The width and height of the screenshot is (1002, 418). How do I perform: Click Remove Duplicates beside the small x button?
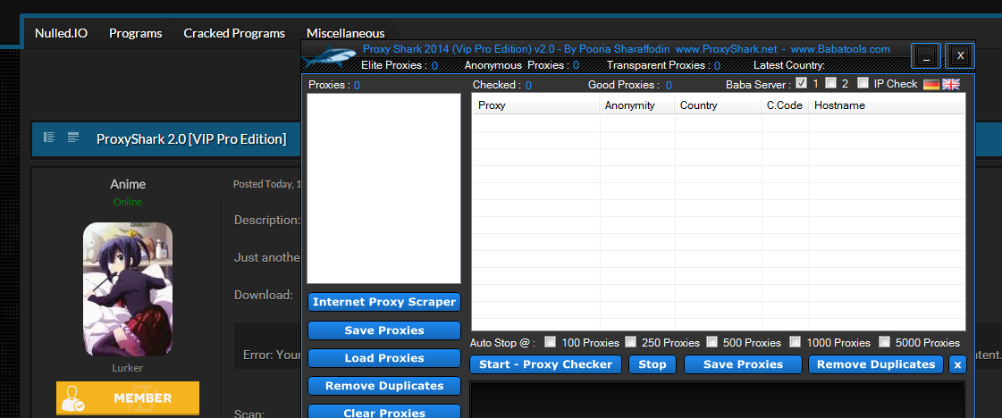(875, 364)
